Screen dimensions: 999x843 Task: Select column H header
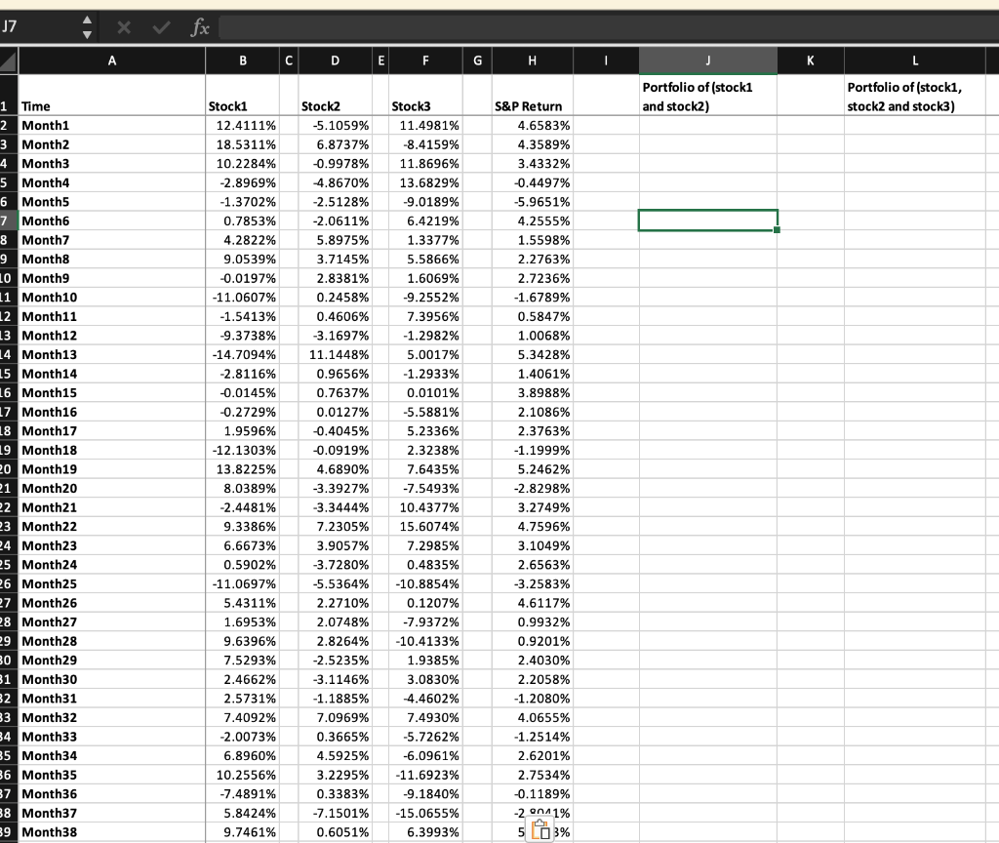pyautogui.click(x=533, y=61)
